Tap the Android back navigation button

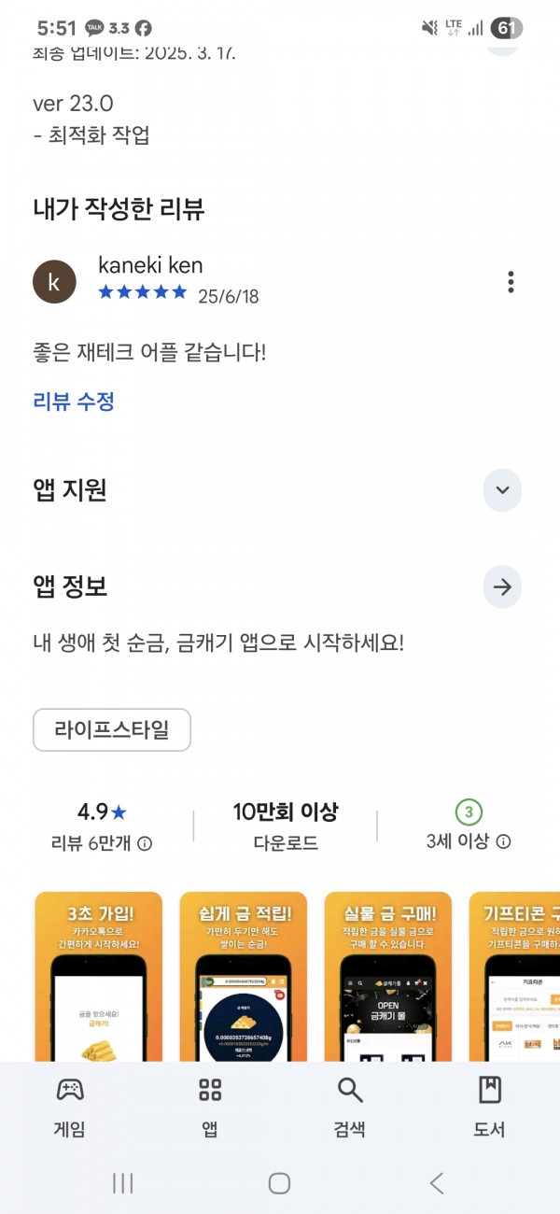[x=437, y=1183]
